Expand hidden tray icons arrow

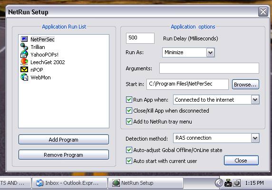pos(219,183)
